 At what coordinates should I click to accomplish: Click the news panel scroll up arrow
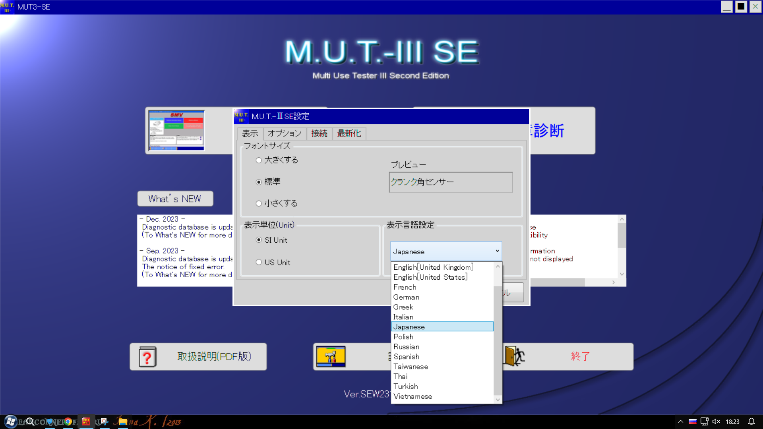(622, 219)
